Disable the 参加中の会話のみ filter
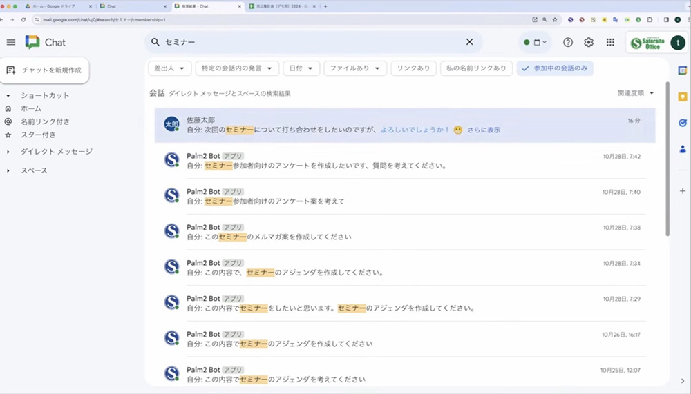 click(555, 68)
